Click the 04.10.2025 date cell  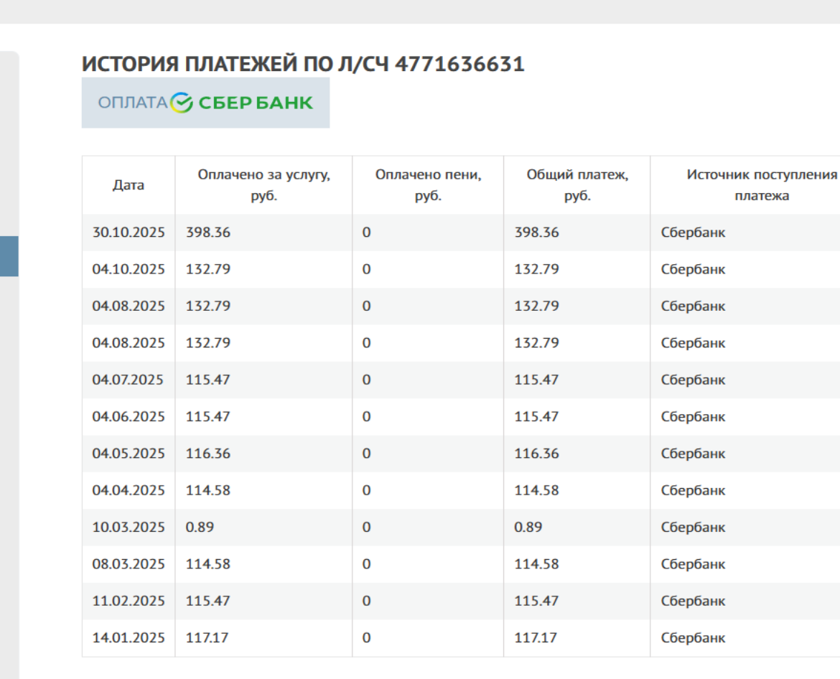tap(129, 269)
